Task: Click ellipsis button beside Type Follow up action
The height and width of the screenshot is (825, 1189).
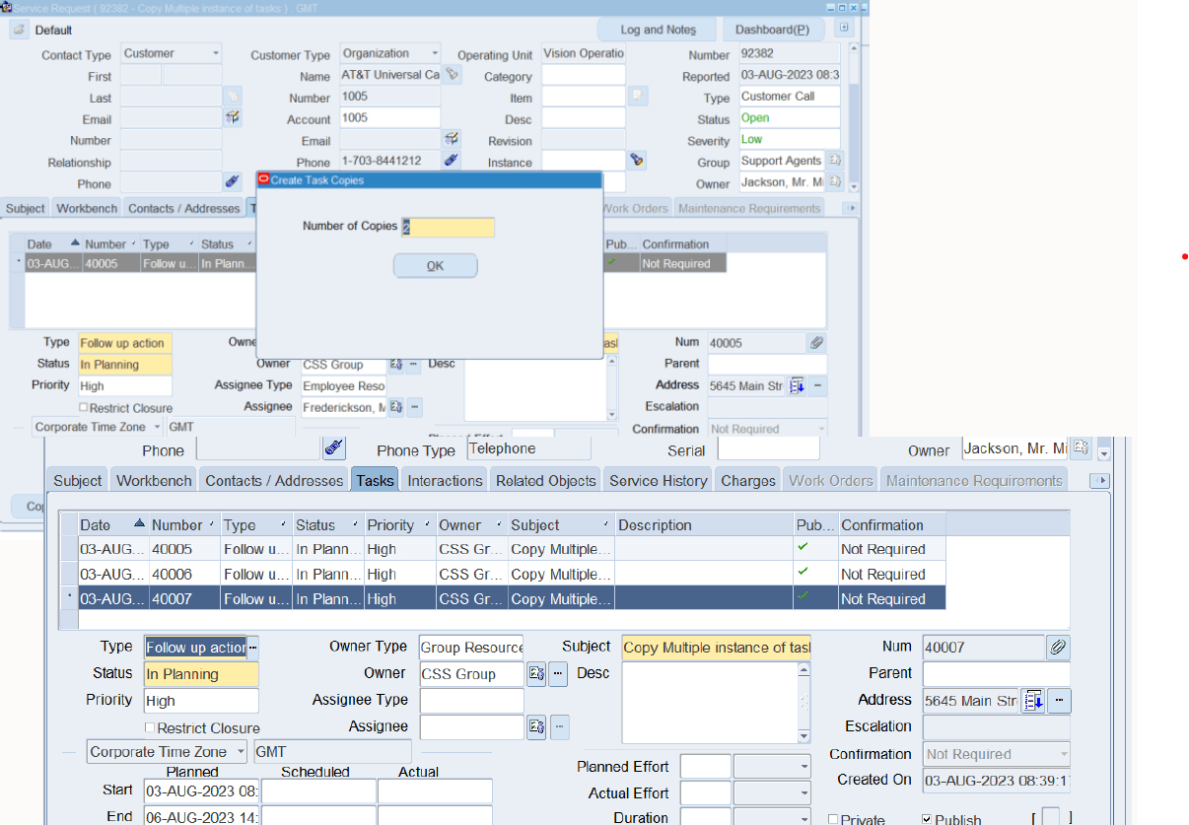Action: pos(252,648)
